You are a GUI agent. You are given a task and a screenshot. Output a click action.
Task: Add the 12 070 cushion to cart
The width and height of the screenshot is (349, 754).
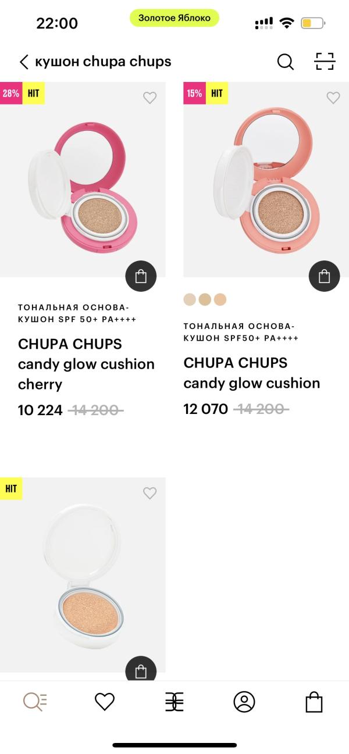(x=324, y=276)
